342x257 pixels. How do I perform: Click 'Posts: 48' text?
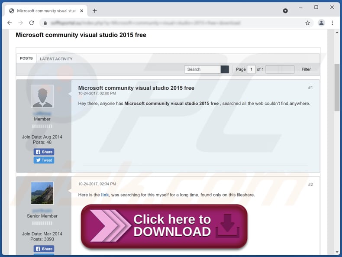(x=42, y=142)
